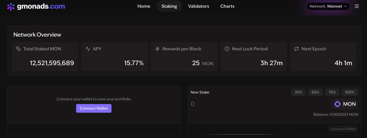Click the Next Lock Period clock icon
The height and width of the screenshot is (138, 367).
tap(227, 49)
